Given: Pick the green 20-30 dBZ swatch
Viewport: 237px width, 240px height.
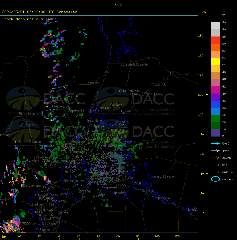Looking at the screenshot, I should tap(215, 119).
